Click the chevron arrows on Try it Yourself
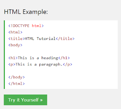This screenshot has height=109, width=121. (41, 100)
